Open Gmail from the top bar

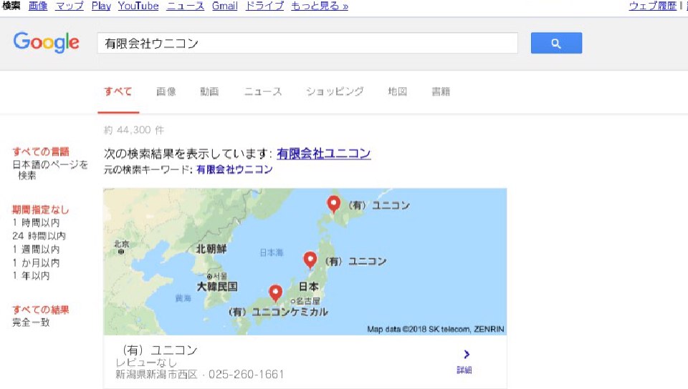coord(224,6)
